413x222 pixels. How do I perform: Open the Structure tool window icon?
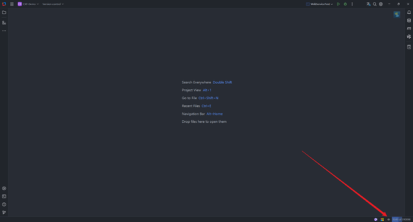pyautogui.click(x=4, y=23)
